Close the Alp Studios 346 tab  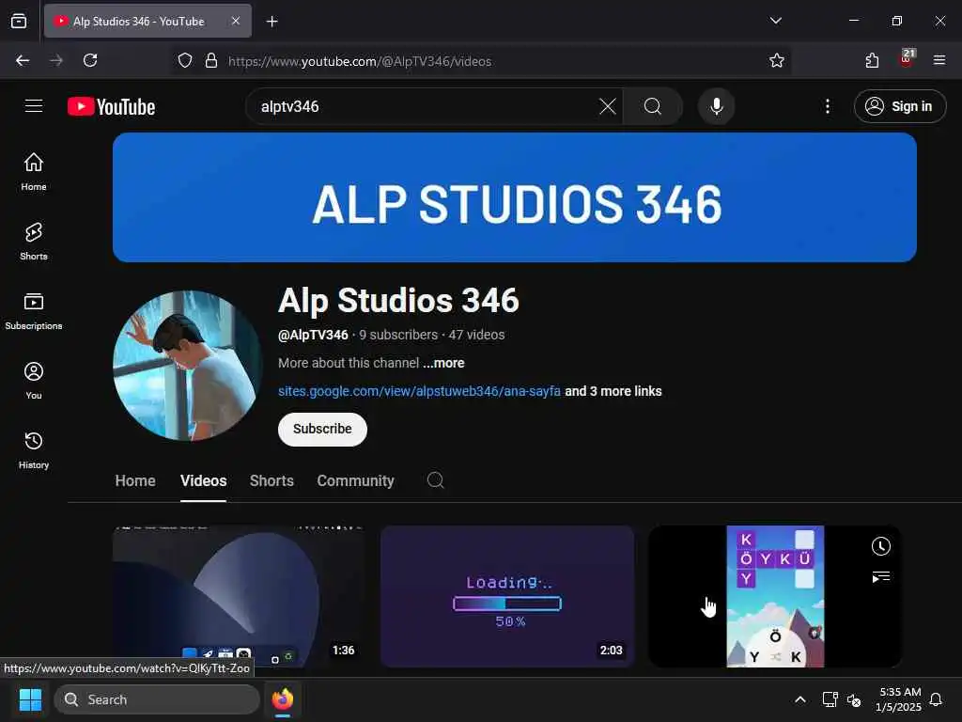tap(236, 21)
